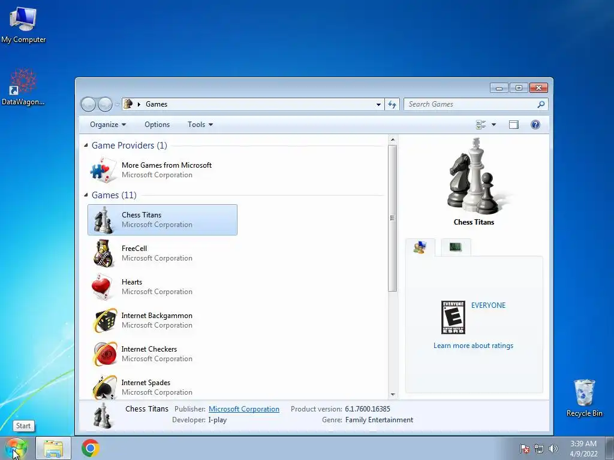This screenshot has width=614, height=460.
Task: Switch to the ratings tab in preview pane
Action: [420, 247]
